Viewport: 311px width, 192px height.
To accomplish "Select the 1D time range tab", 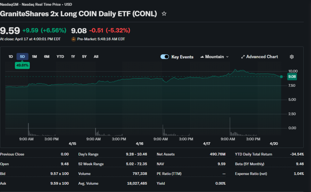I will pos(11,56).
